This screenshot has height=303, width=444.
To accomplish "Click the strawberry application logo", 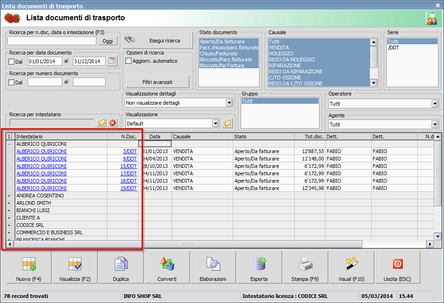I will click(x=12, y=18).
